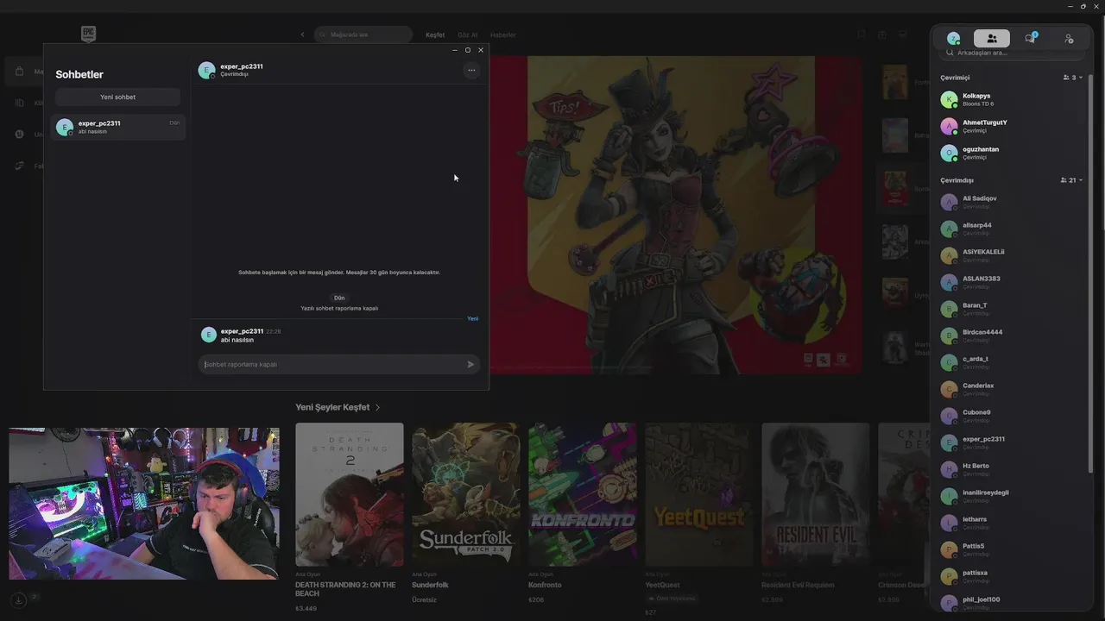Open chat options three-dot menu
This screenshot has width=1105, height=621.
(471, 71)
